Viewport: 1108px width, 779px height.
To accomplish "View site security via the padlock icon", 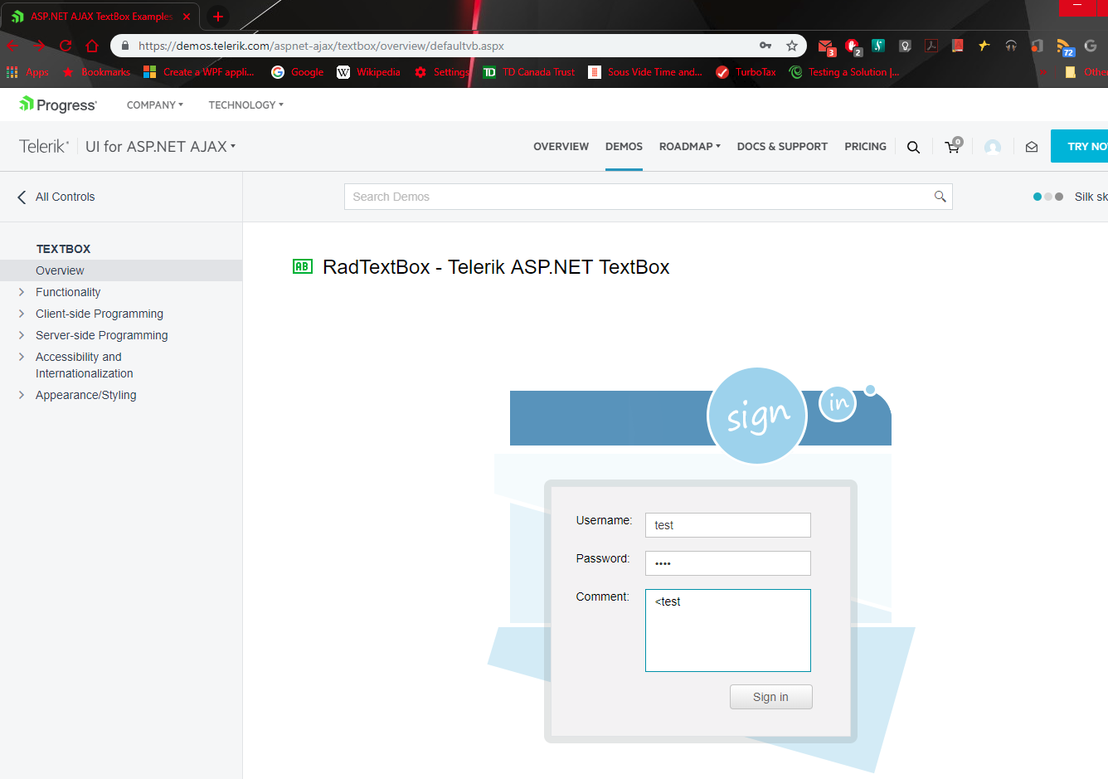I will pyautogui.click(x=125, y=46).
